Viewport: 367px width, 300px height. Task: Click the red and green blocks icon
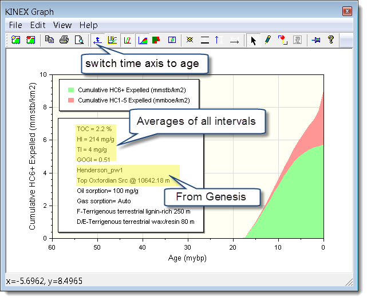[x=156, y=40]
